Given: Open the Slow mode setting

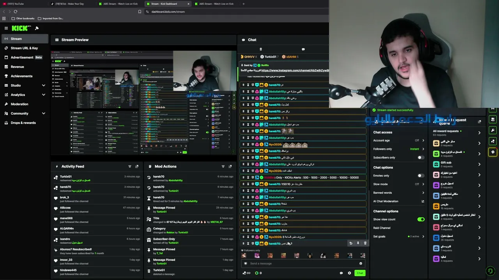Looking at the screenshot, I should pyautogui.click(x=399, y=184).
